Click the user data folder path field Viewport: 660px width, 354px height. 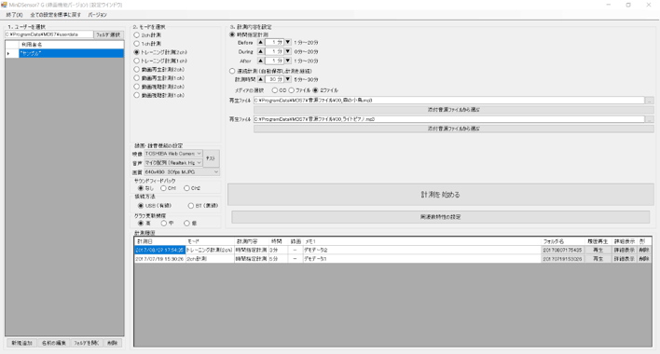[x=49, y=34]
